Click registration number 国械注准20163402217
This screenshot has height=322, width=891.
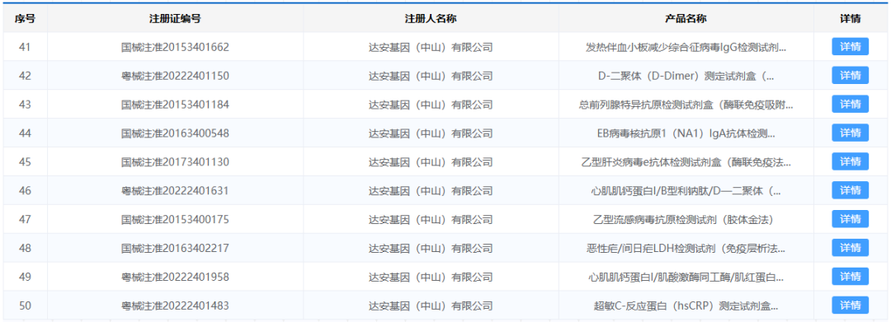click(x=175, y=249)
